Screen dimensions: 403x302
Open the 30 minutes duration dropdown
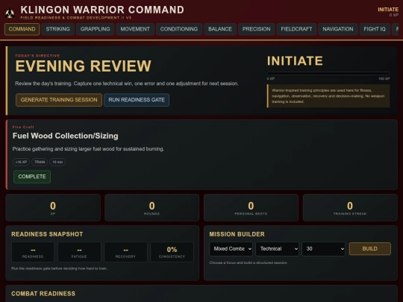click(323, 249)
